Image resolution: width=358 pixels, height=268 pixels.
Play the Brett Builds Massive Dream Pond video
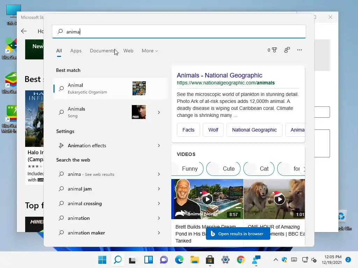point(207,199)
